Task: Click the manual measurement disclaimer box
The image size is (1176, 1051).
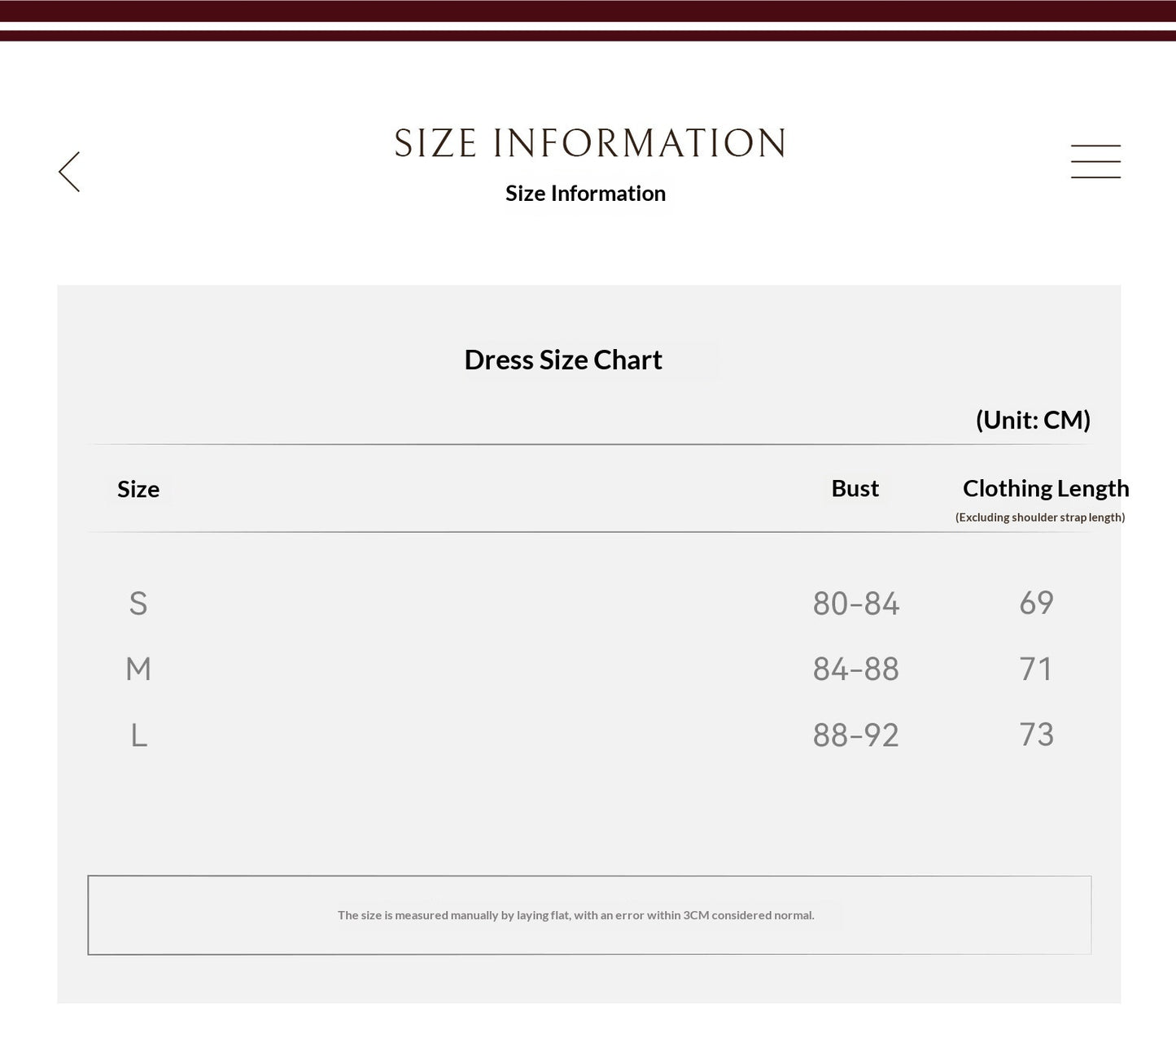Action: point(589,915)
